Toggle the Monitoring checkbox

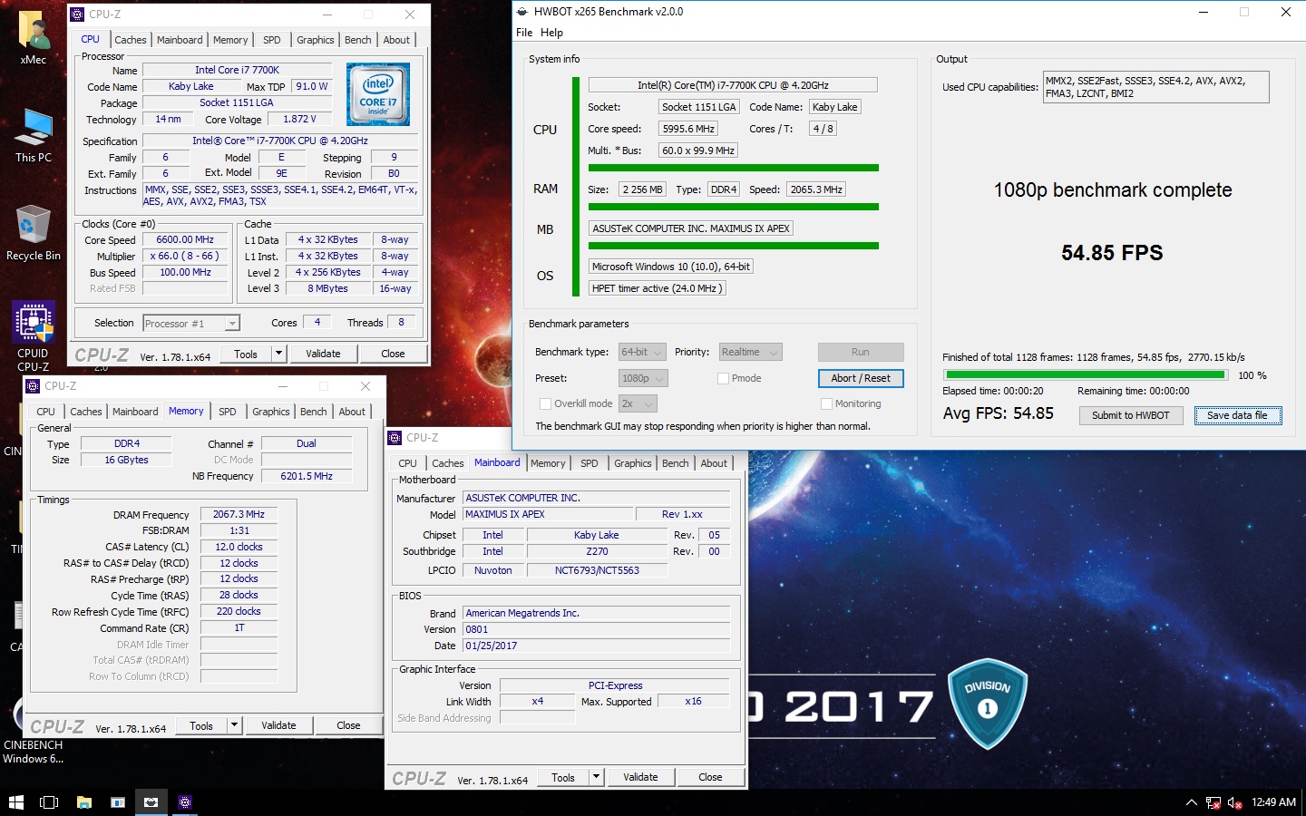826,404
